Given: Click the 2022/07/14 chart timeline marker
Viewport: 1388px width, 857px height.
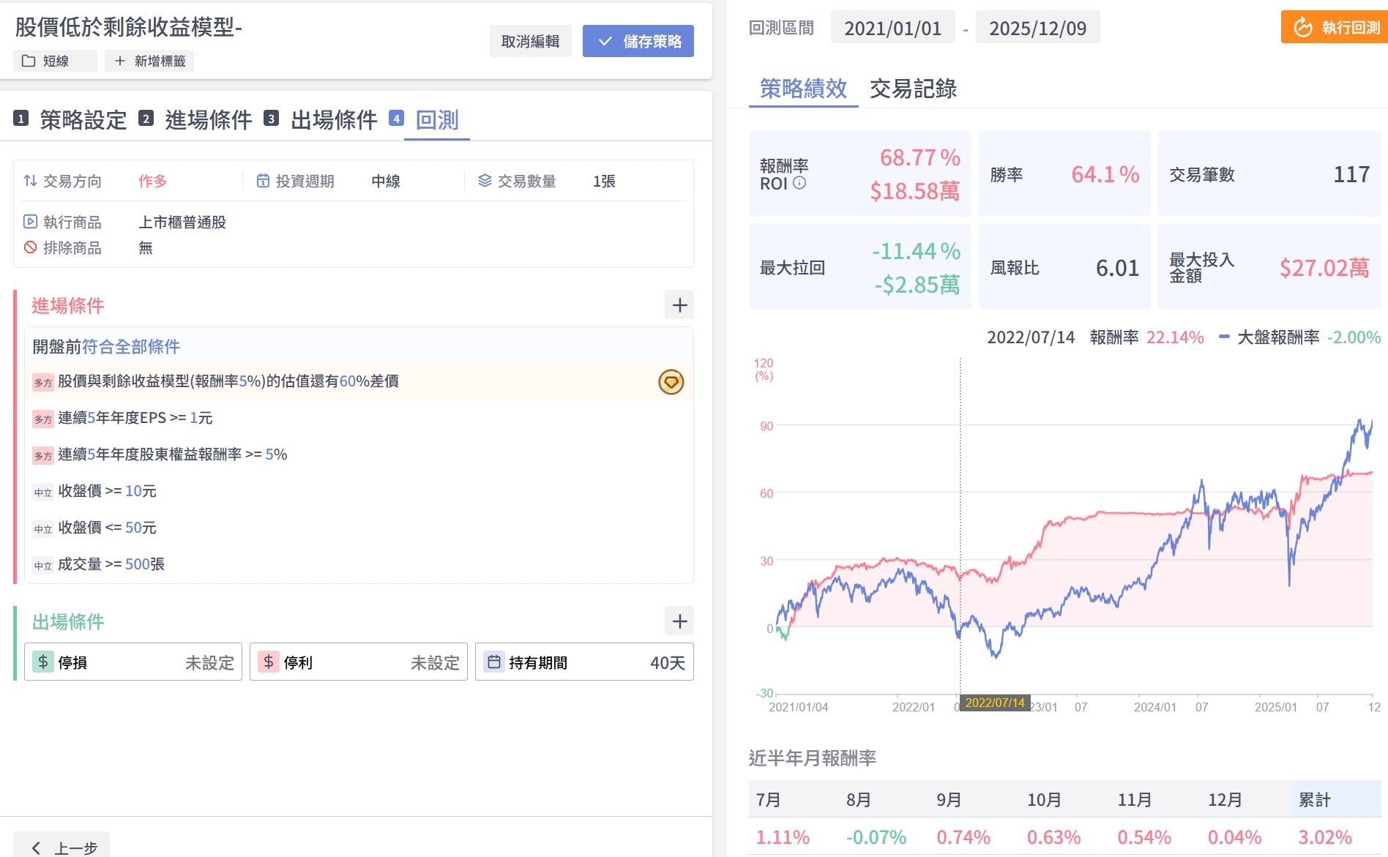Looking at the screenshot, I should tap(994, 703).
